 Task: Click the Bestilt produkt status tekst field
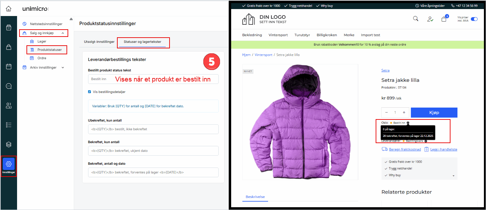click(153, 79)
